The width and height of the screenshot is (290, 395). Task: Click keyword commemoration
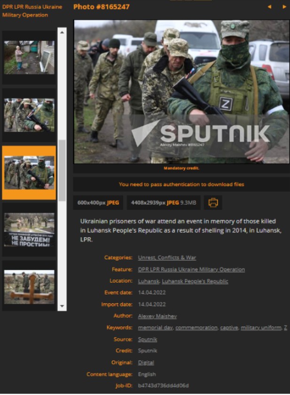pos(196,327)
